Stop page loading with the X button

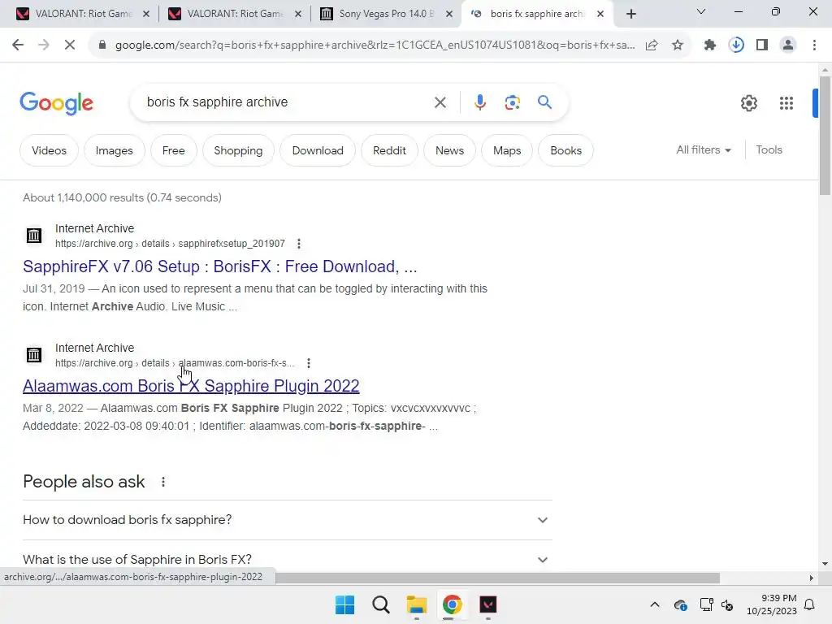pyautogui.click(x=70, y=45)
